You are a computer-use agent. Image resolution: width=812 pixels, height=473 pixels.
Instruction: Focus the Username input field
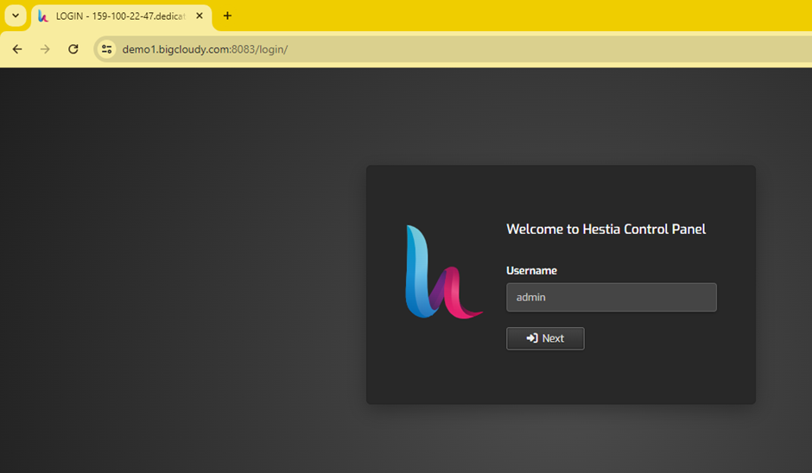tap(611, 297)
